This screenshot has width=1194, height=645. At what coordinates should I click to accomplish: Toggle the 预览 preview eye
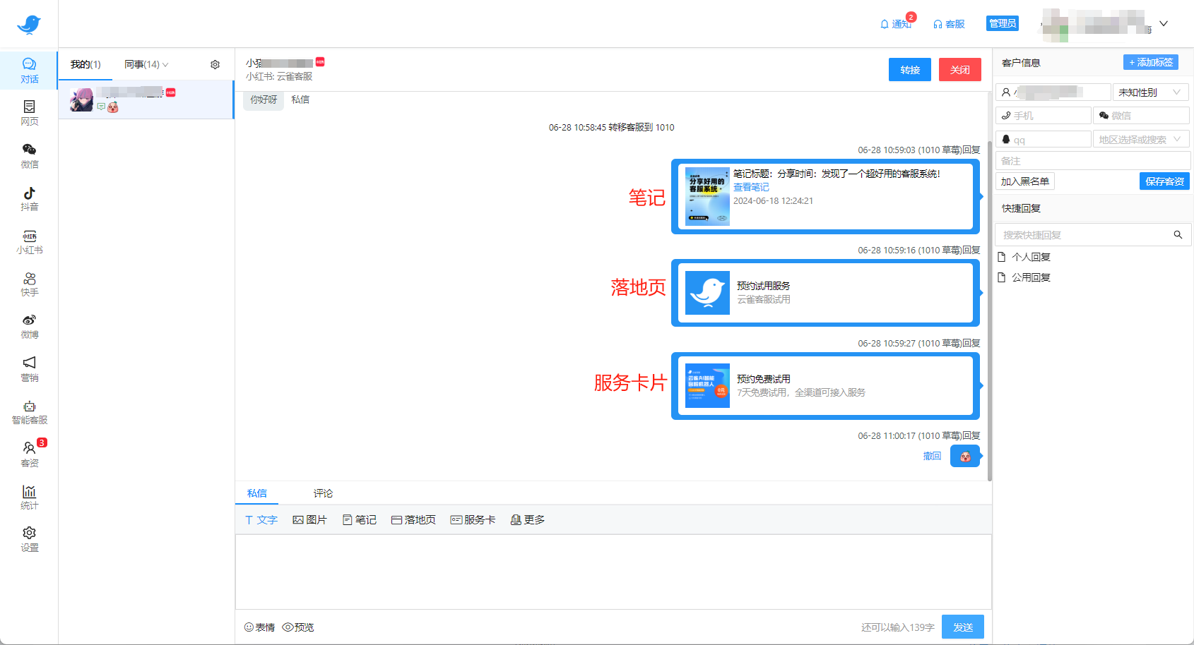pos(298,627)
